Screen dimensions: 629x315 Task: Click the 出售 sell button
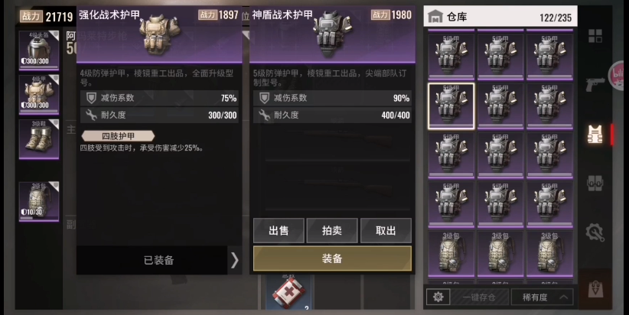coord(279,230)
